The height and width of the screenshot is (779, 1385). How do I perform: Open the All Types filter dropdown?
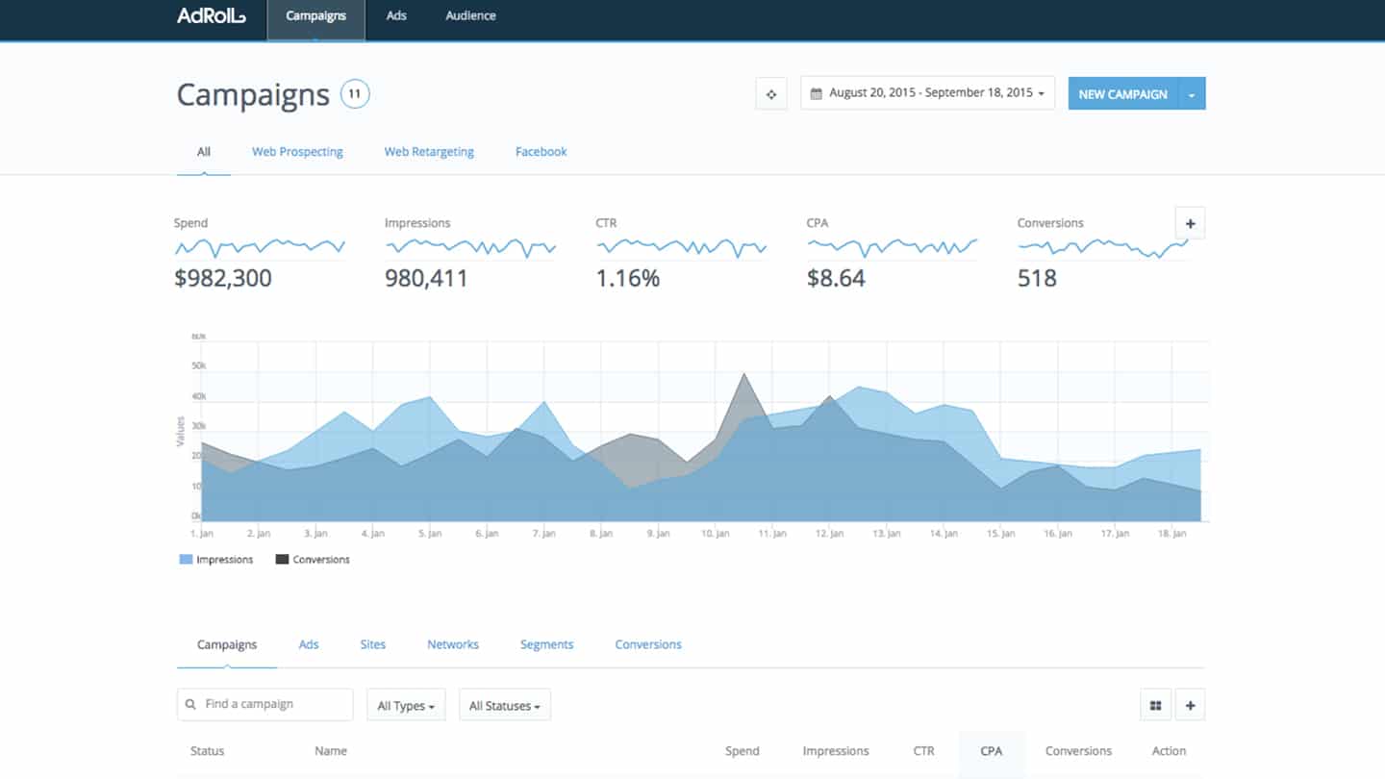(x=405, y=706)
